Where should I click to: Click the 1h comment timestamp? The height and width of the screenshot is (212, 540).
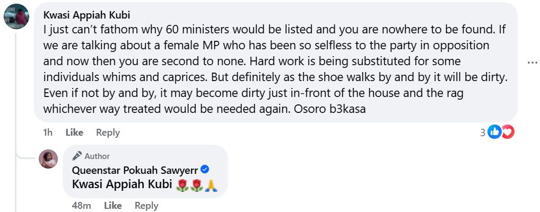(47, 132)
